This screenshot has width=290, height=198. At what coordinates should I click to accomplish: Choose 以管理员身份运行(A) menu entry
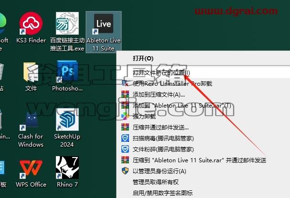203,171
